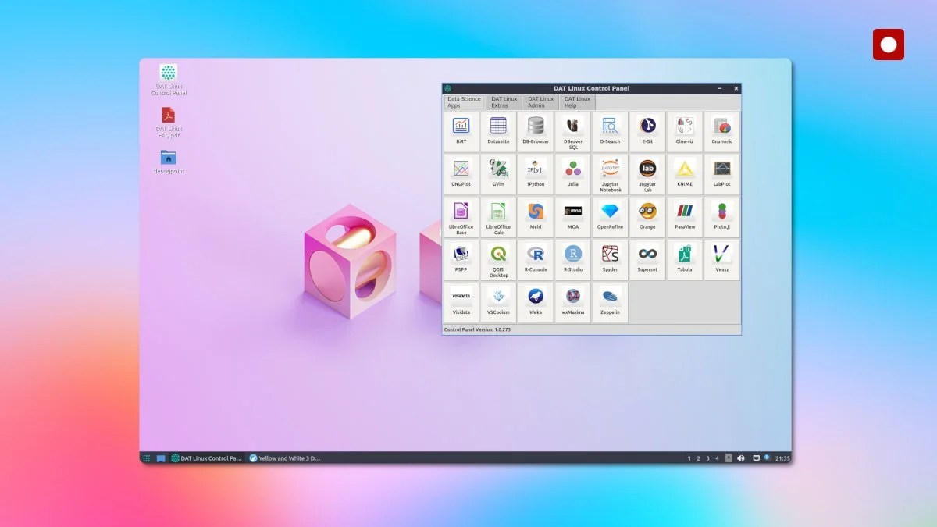Switch to Yellow and White taskbar window

285,458
